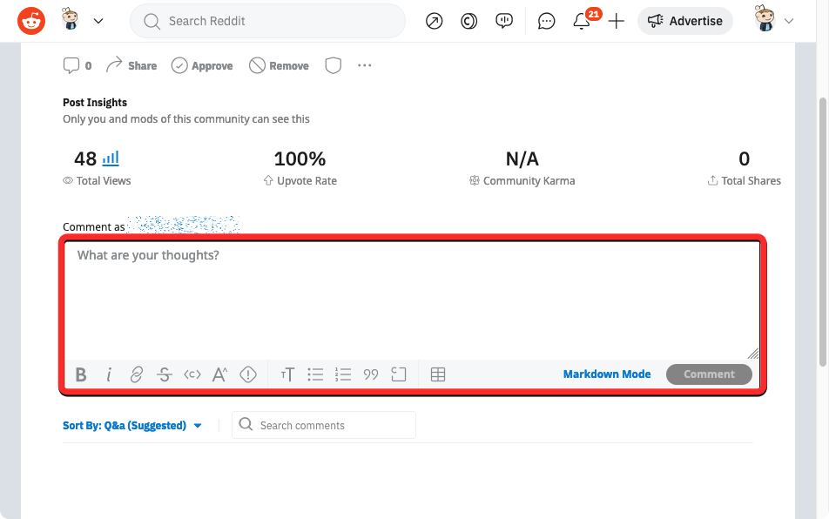Toggle inline code formatting
The width and height of the screenshot is (829, 519).
pos(192,374)
